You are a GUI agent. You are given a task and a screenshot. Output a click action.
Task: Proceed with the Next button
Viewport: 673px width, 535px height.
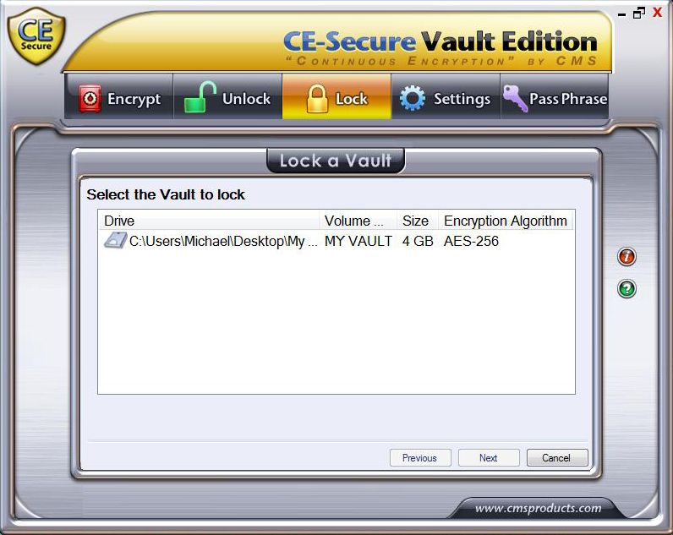(489, 458)
